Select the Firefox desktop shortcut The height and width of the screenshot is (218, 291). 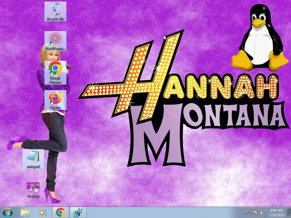(x=55, y=100)
